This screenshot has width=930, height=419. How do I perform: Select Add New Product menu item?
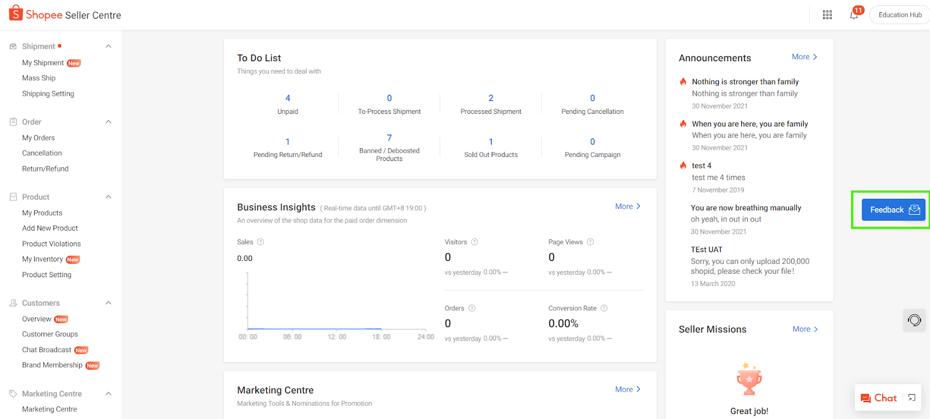tap(50, 228)
